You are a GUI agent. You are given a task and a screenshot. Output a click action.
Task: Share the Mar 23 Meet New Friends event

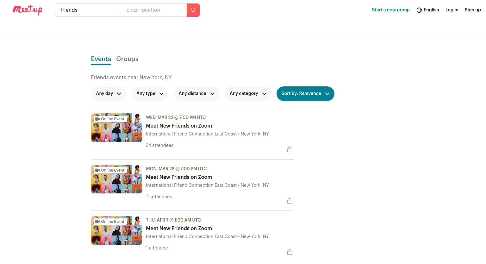[x=290, y=149]
